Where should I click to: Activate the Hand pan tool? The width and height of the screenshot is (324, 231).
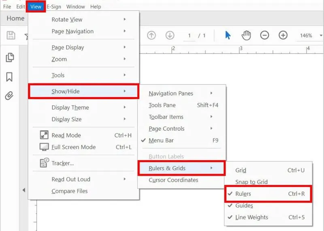click(x=246, y=35)
